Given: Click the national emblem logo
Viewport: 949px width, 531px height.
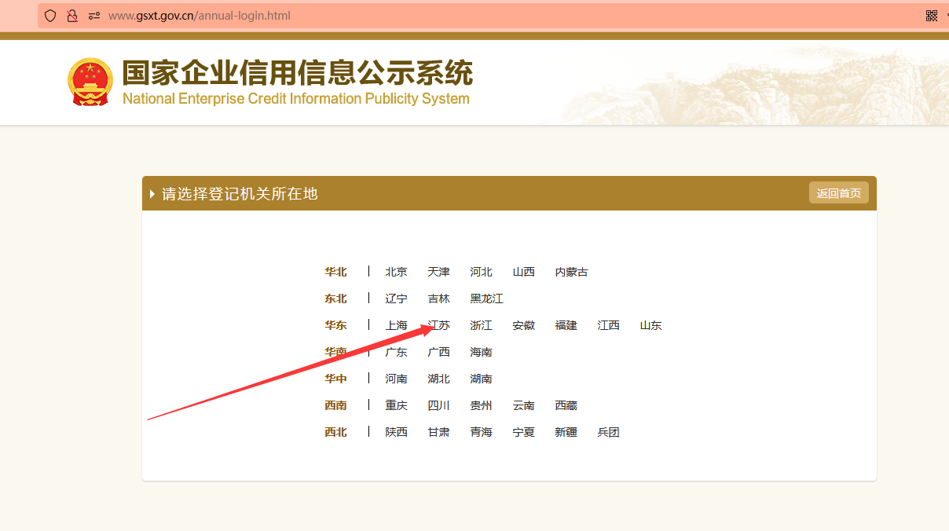Looking at the screenshot, I should pyautogui.click(x=90, y=82).
